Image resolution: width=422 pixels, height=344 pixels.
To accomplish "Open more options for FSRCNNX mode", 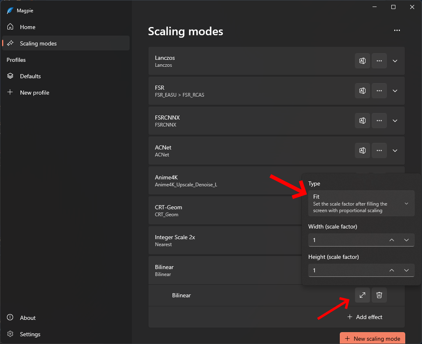I will pos(379,120).
